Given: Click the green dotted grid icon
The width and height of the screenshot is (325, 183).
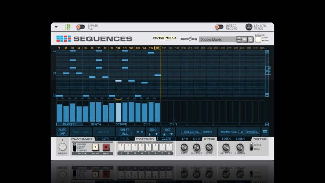Looking at the screenshot, I should coord(68,27).
